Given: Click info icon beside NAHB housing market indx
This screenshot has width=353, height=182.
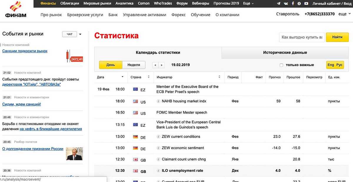Looking at the screenshot, I should 159,101.
